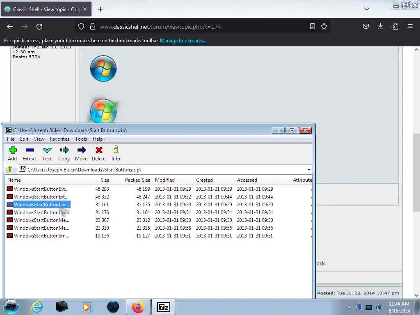
Task: Open Firefox downloads panel
Action: tap(380, 26)
